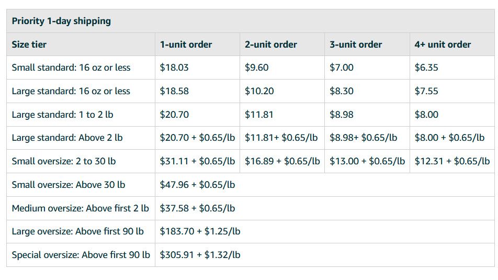Click the $8.98 price without per-lb fee
The height and width of the screenshot is (280, 498).
coord(342,115)
